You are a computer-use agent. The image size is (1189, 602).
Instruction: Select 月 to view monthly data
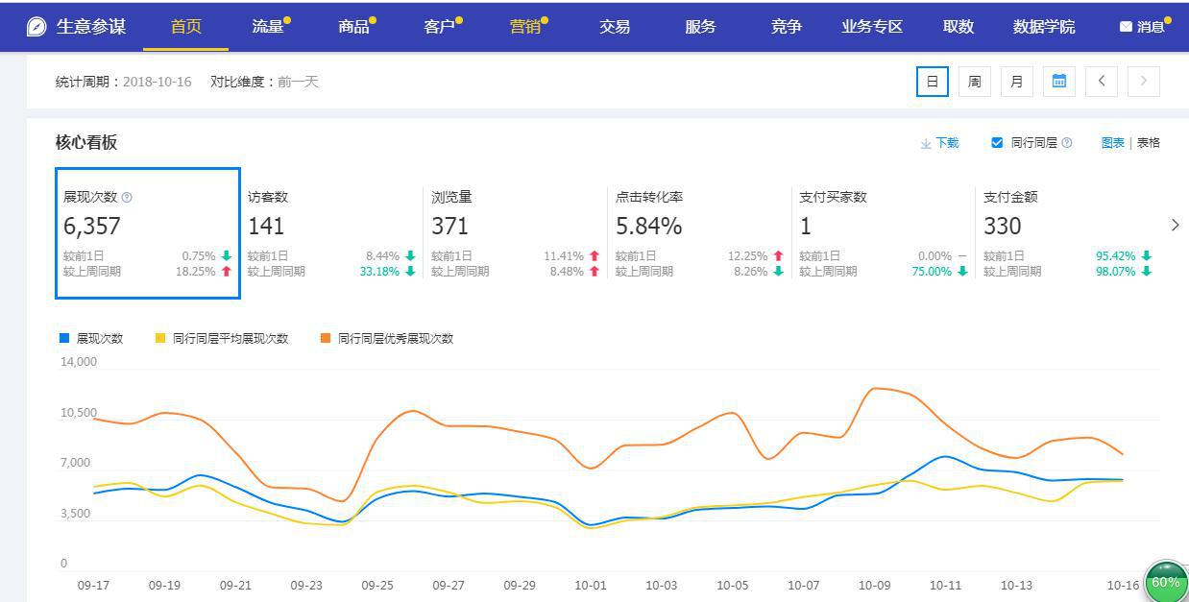1016,82
